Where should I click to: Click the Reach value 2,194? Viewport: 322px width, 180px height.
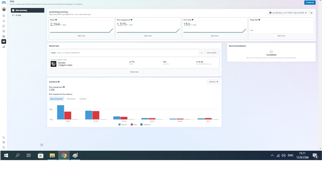(x=55, y=24)
